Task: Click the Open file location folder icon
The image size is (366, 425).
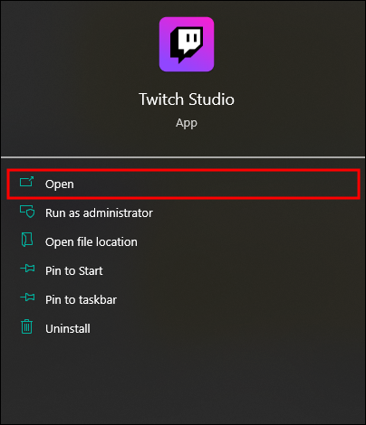Action: tap(27, 240)
